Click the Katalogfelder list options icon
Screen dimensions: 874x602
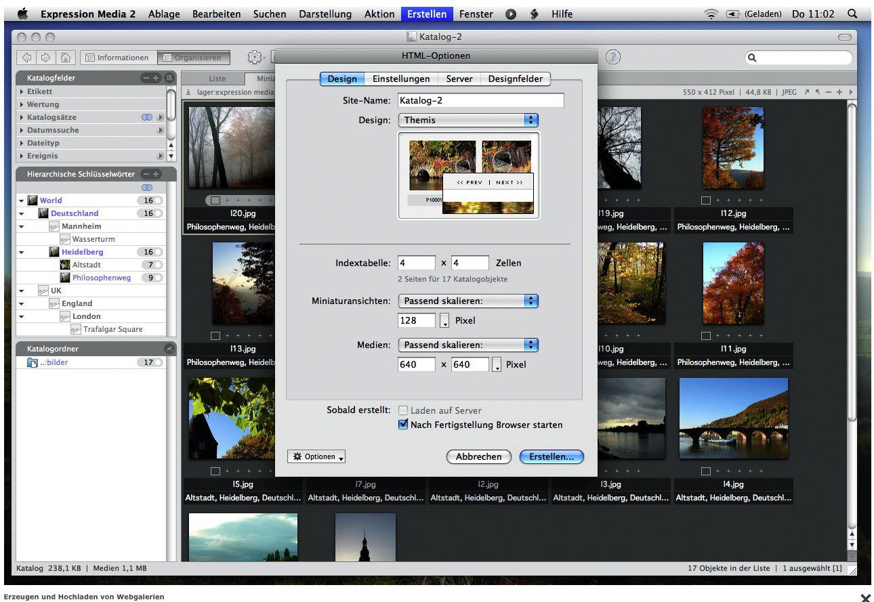coord(169,78)
